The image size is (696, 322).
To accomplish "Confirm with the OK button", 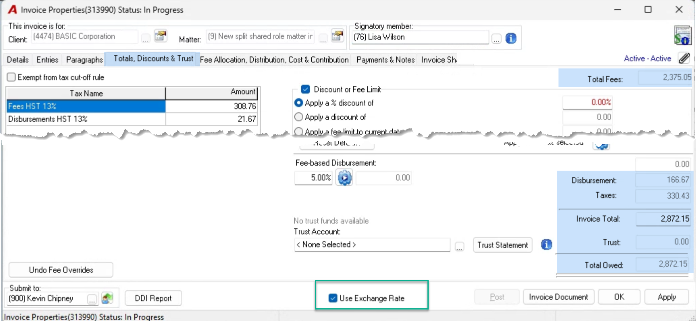I will [x=619, y=297].
